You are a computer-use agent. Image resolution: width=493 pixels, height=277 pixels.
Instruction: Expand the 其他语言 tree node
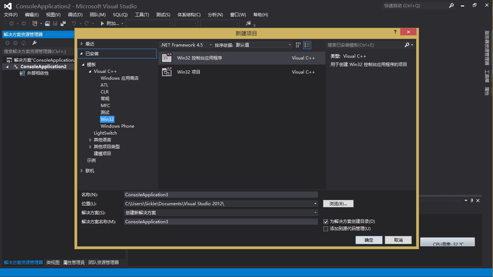pyautogui.click(x=91, y=140)
